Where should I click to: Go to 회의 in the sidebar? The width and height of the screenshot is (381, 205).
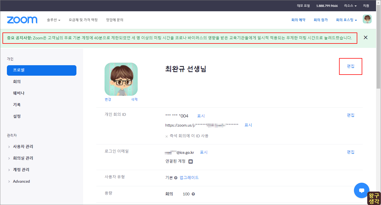pos(17,82)
